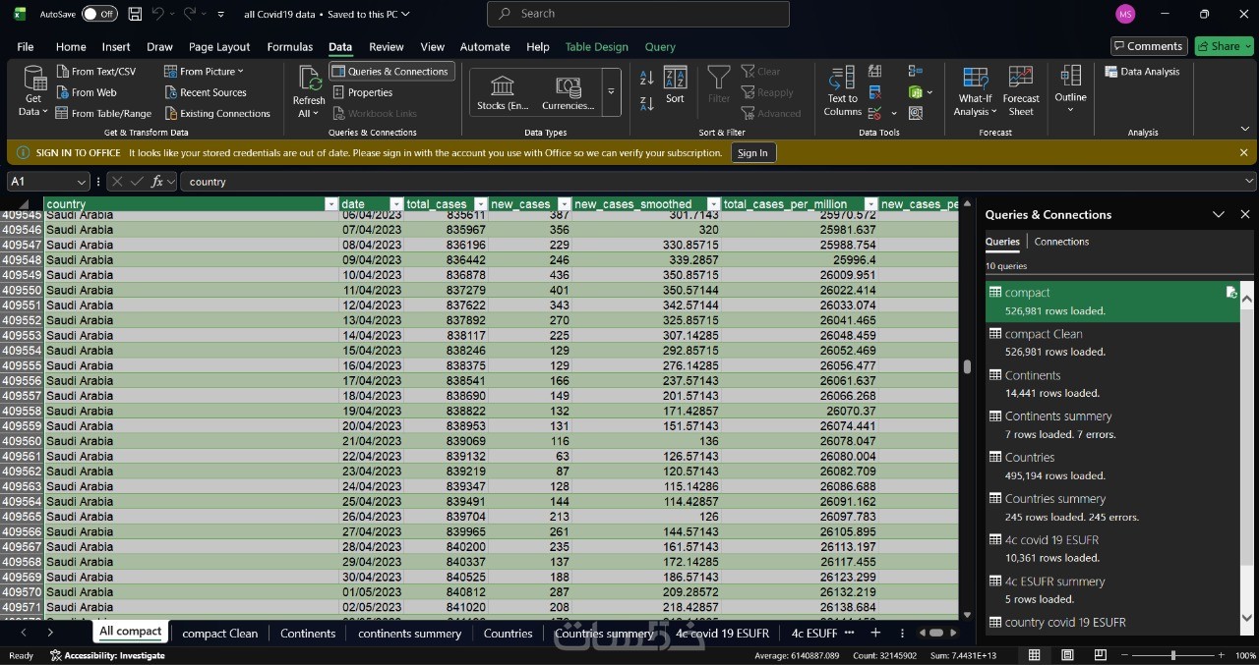Open Existing Connections
This screenshot has width=1259, height=665.
pos(216,114)
